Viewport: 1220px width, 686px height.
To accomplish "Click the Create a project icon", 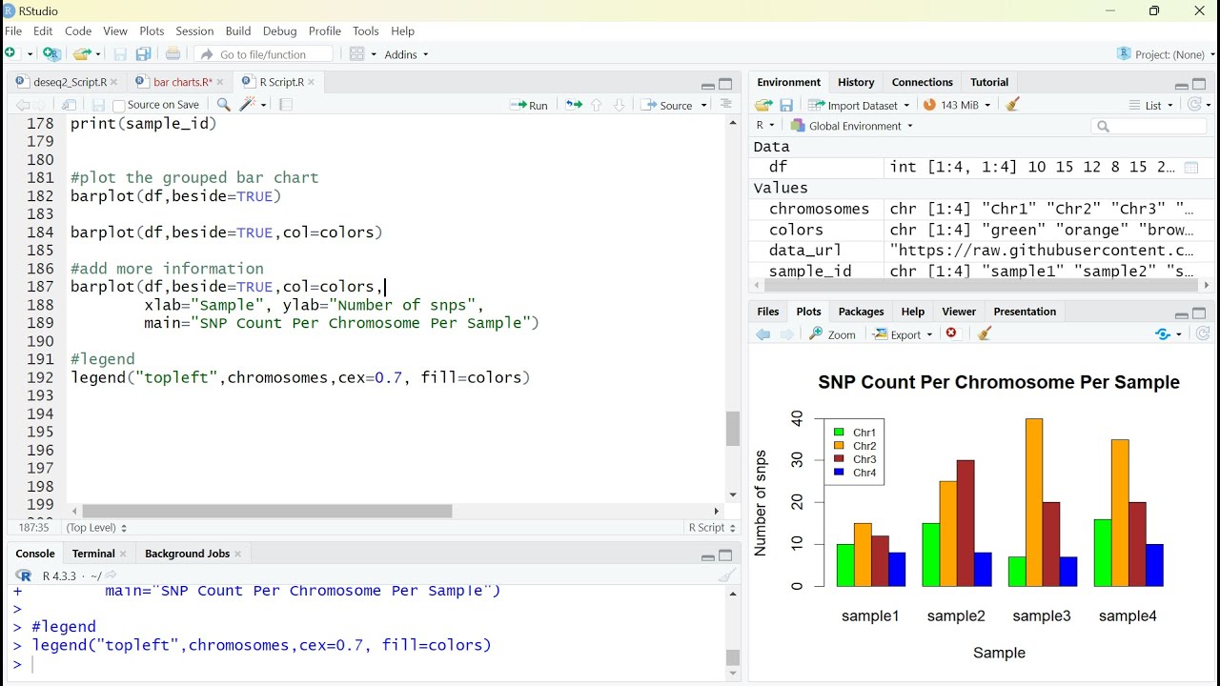I will click(x=51, y=54).
